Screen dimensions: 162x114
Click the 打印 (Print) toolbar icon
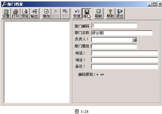[16, 13]
